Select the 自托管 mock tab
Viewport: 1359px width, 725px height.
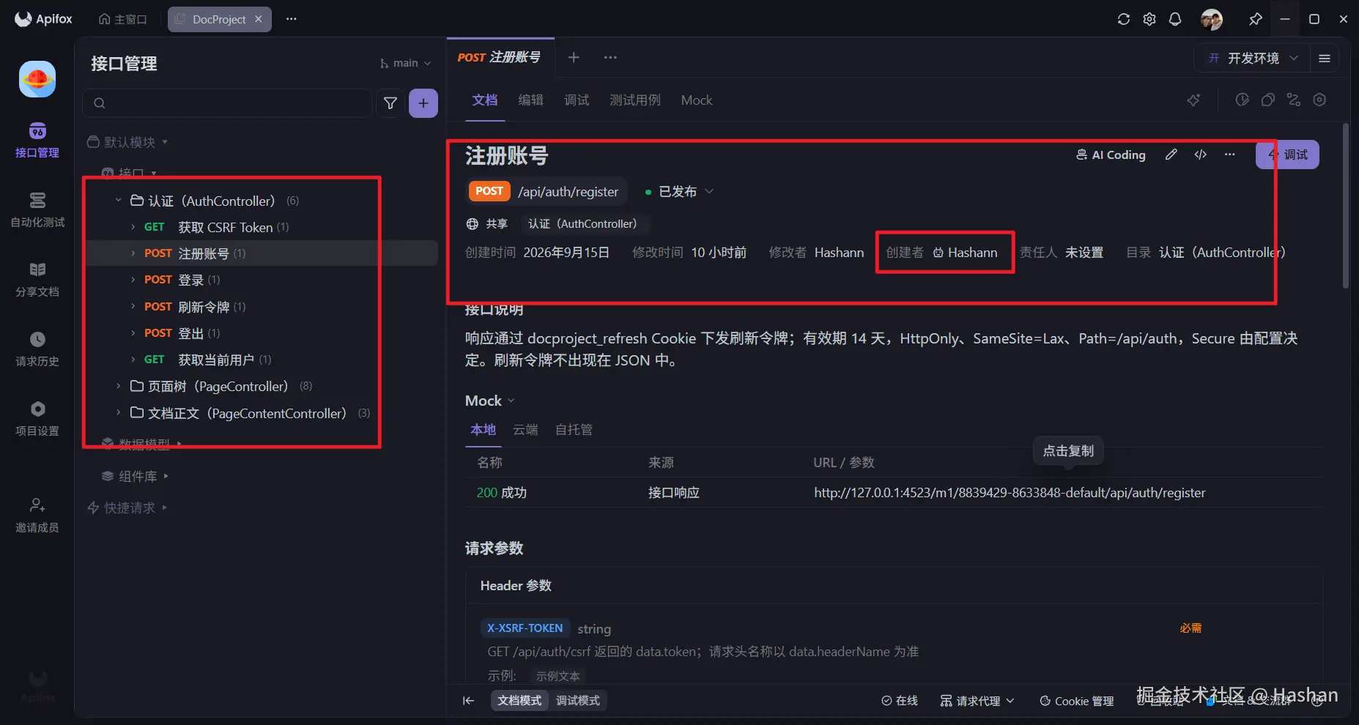click(574, 430)
